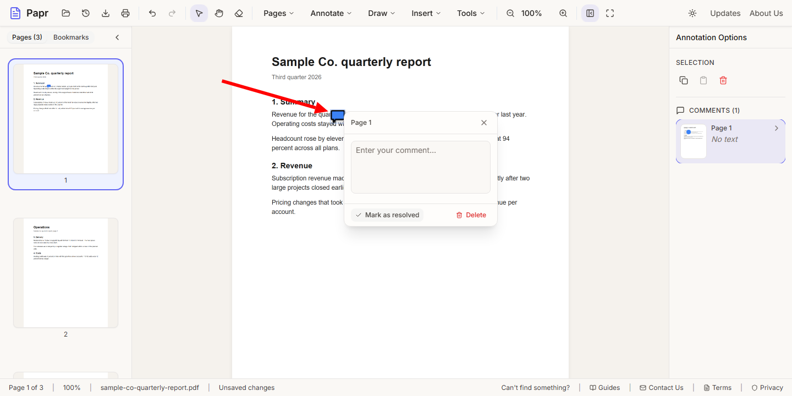Image resolution: width=792 pixels, height=396 pixels.
Task: Open the Updates page
Action: (x=725, y=13)
